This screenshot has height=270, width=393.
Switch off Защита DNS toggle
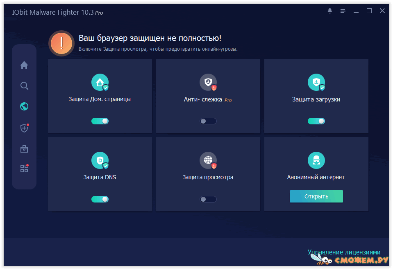pyautogui.click(x=100, y=199)
